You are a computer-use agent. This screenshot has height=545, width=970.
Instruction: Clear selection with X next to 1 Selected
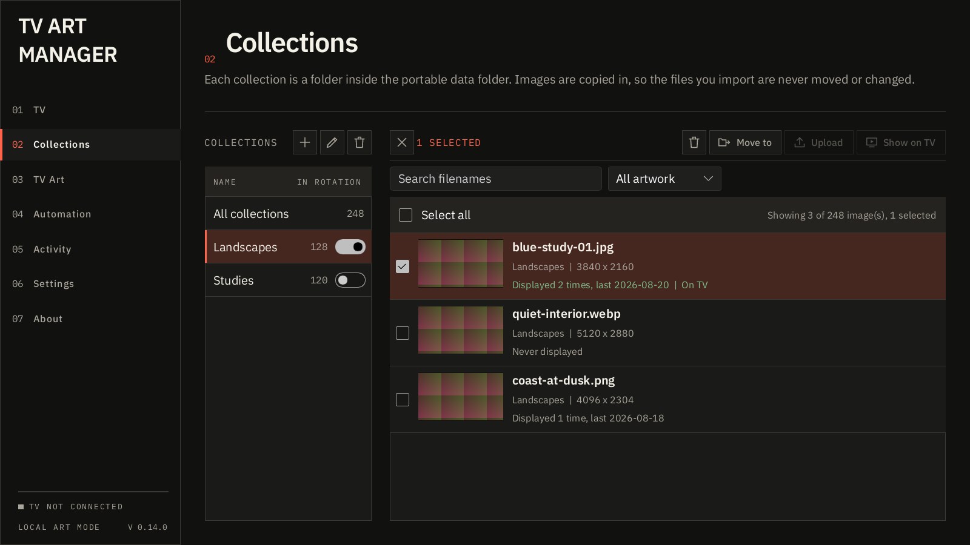pyautogui.click(x=402, y=142)
